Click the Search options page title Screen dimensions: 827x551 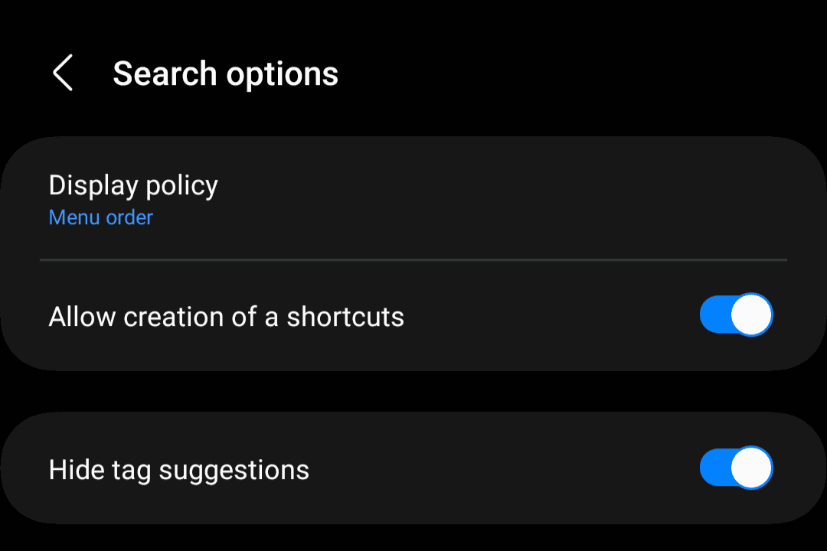225,74
